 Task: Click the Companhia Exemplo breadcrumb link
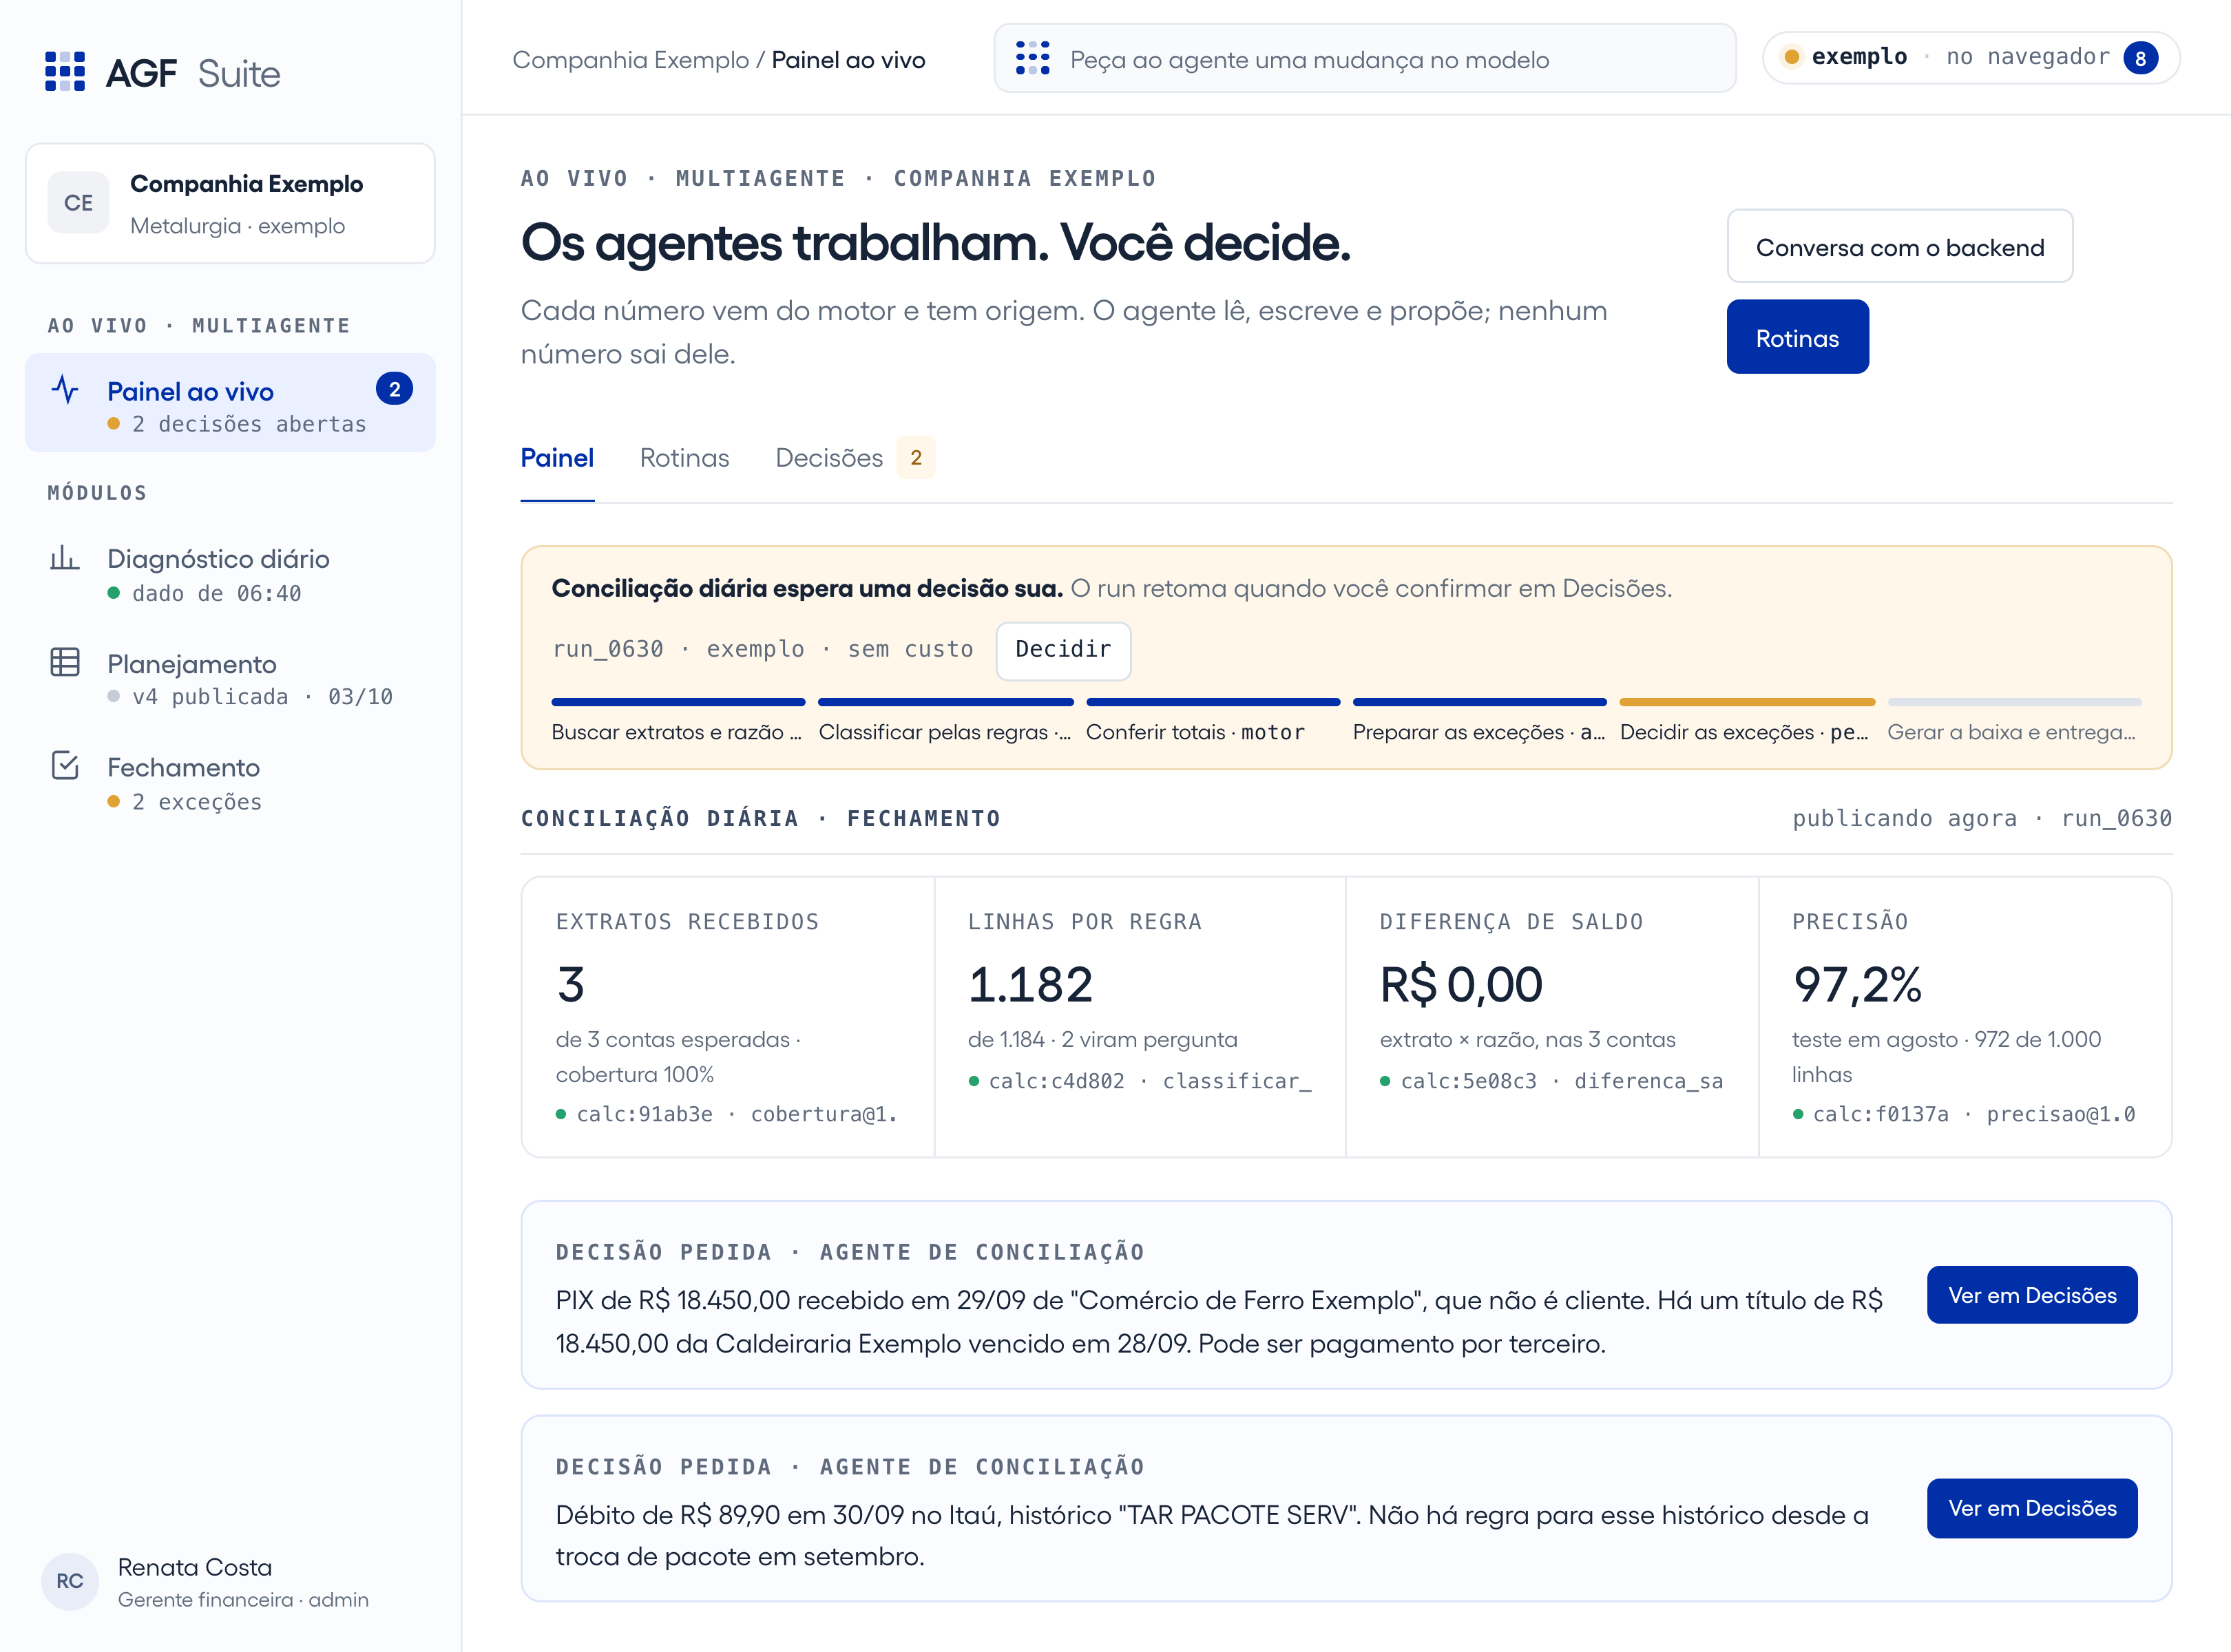[x=630, y=60]
